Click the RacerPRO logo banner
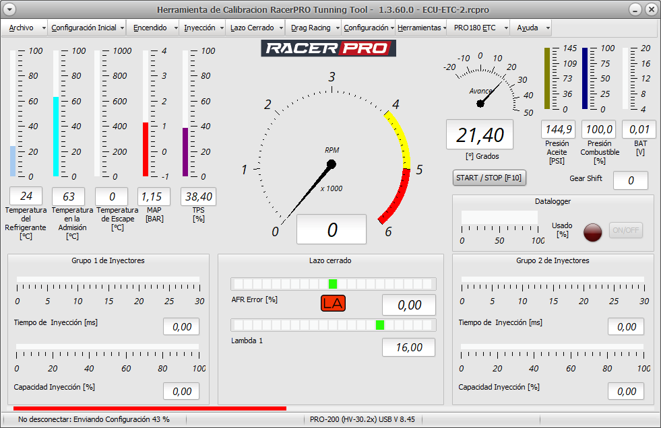 pos(328,48)
